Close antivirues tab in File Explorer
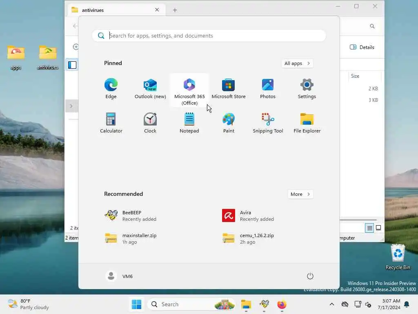418x314 pixels. [x=157, y=10]
